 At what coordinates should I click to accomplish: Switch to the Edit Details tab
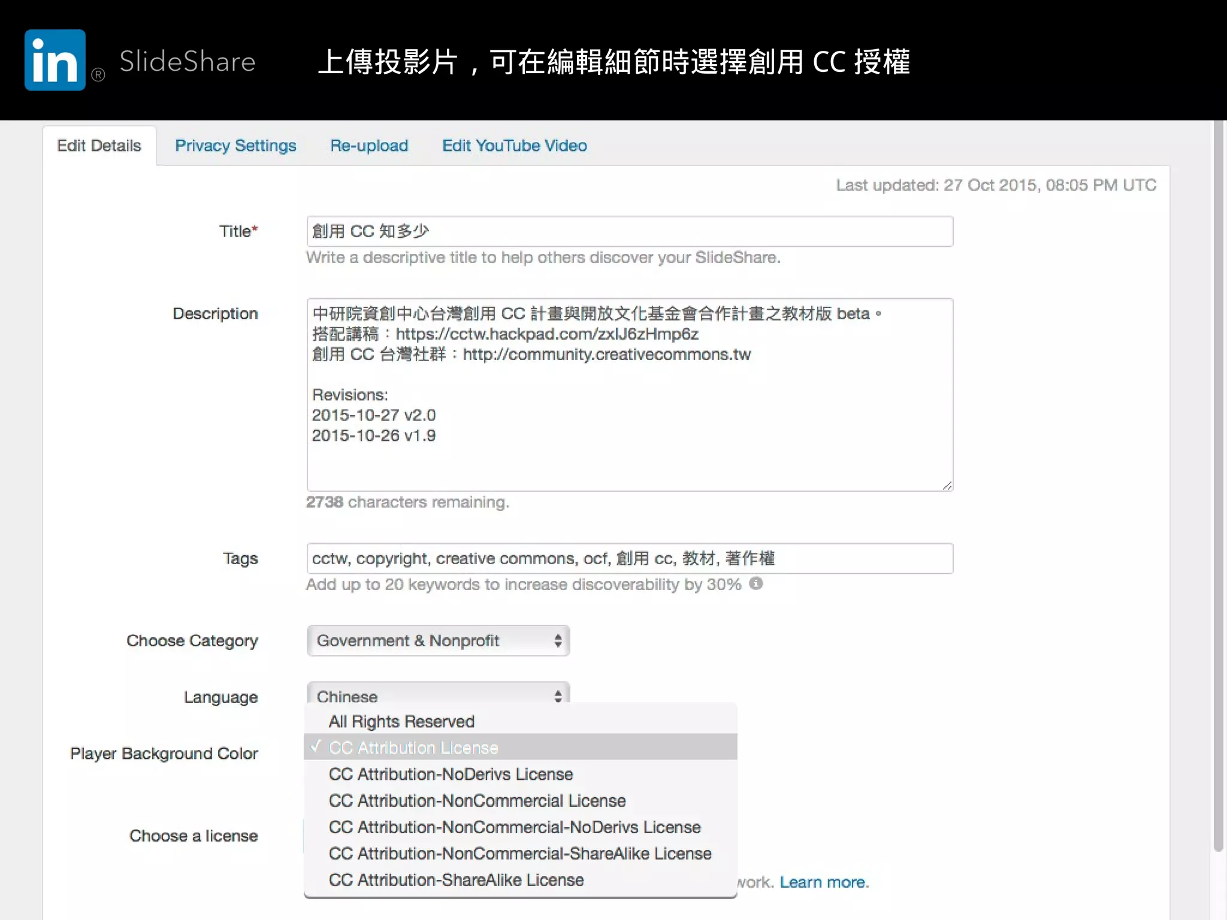[99, 146]
